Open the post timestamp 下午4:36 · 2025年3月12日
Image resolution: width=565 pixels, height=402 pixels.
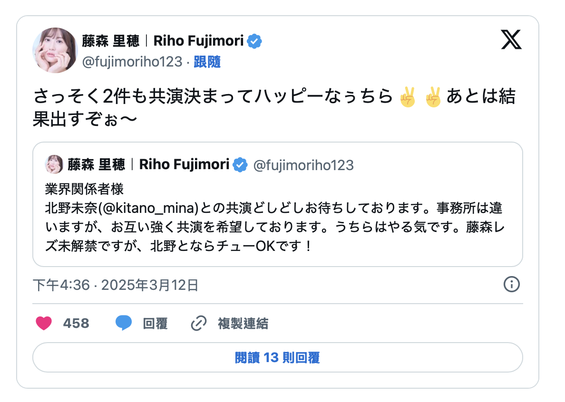tap(116, 285)
